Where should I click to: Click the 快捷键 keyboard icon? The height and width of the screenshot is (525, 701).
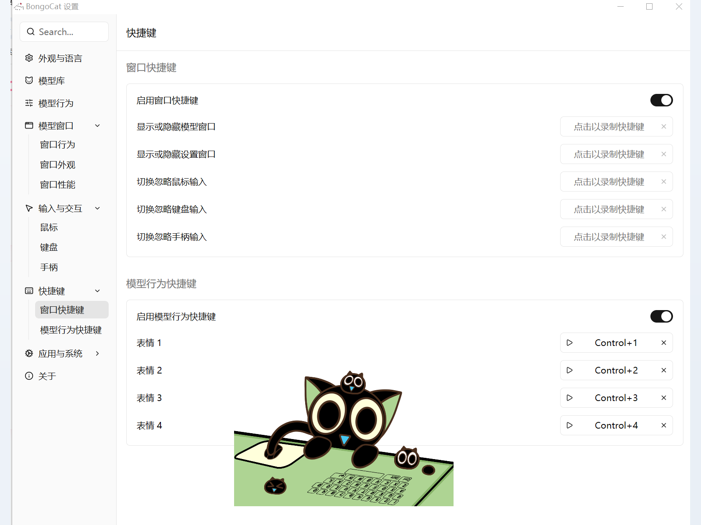click(29, 291)
